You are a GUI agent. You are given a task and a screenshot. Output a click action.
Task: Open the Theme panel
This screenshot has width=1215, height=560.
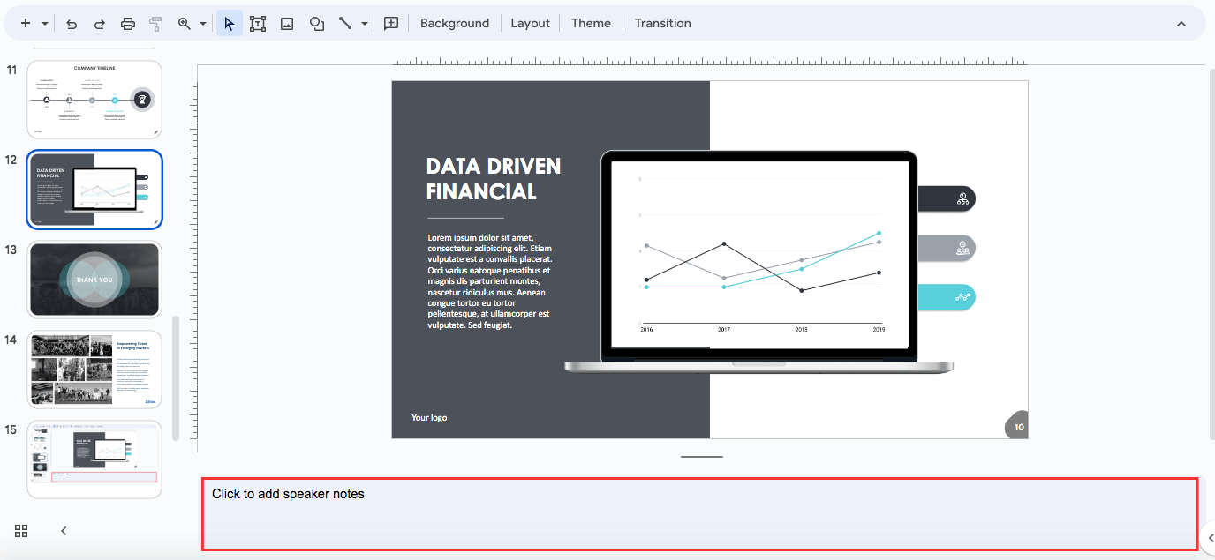coord(590,23)
